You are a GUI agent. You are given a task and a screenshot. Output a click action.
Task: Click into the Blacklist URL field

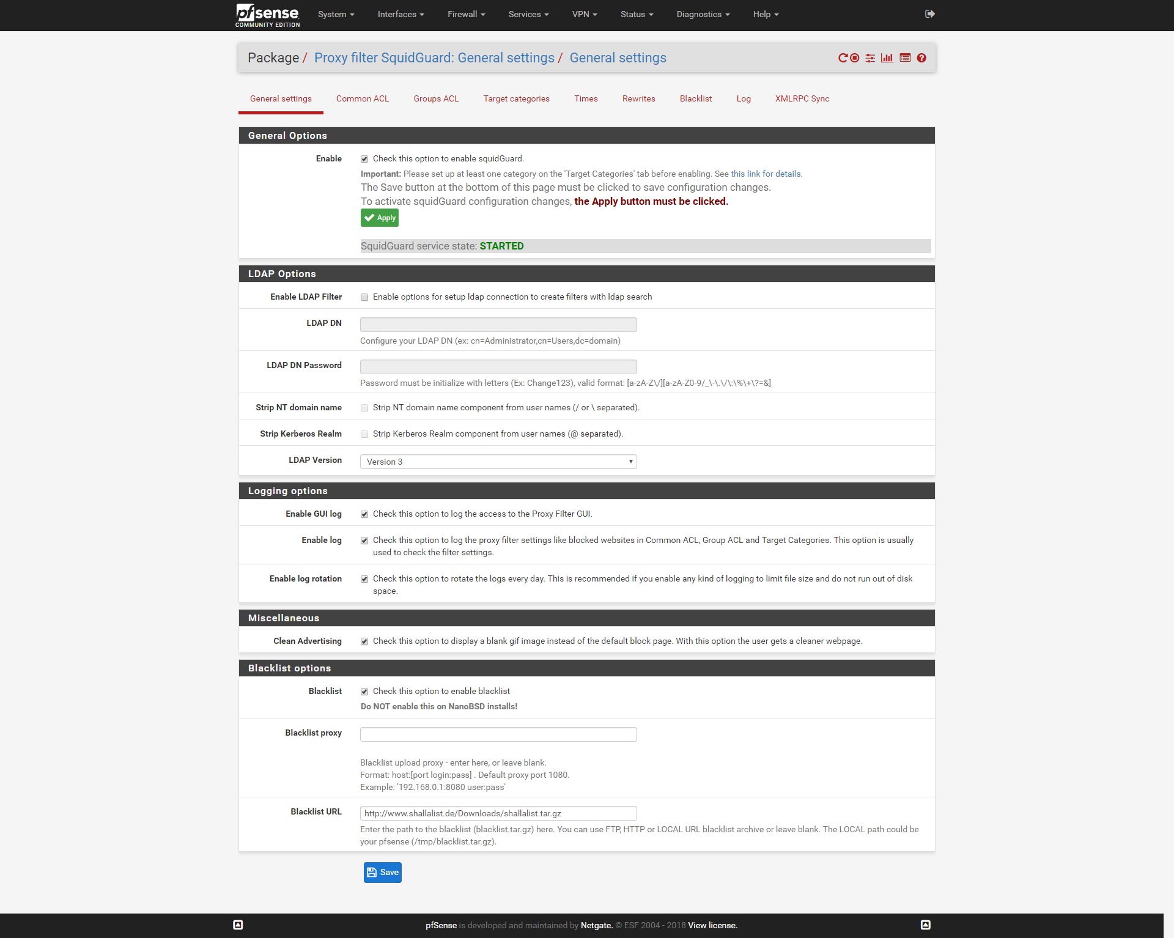[x=498, y=813]
